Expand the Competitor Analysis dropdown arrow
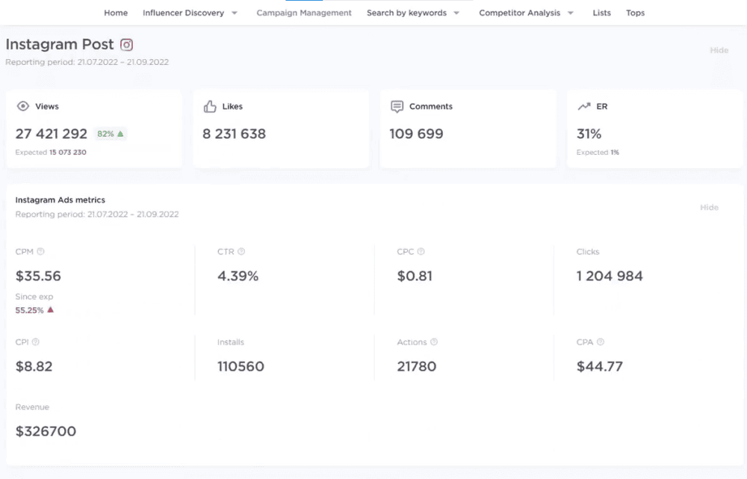Screen dimensions: 747x479 [570, 13]
